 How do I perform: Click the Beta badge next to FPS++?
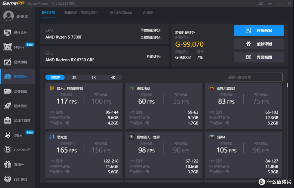point(30,45)
